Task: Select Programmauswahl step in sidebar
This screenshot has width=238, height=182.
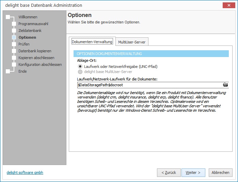Action: coord(33,24)
